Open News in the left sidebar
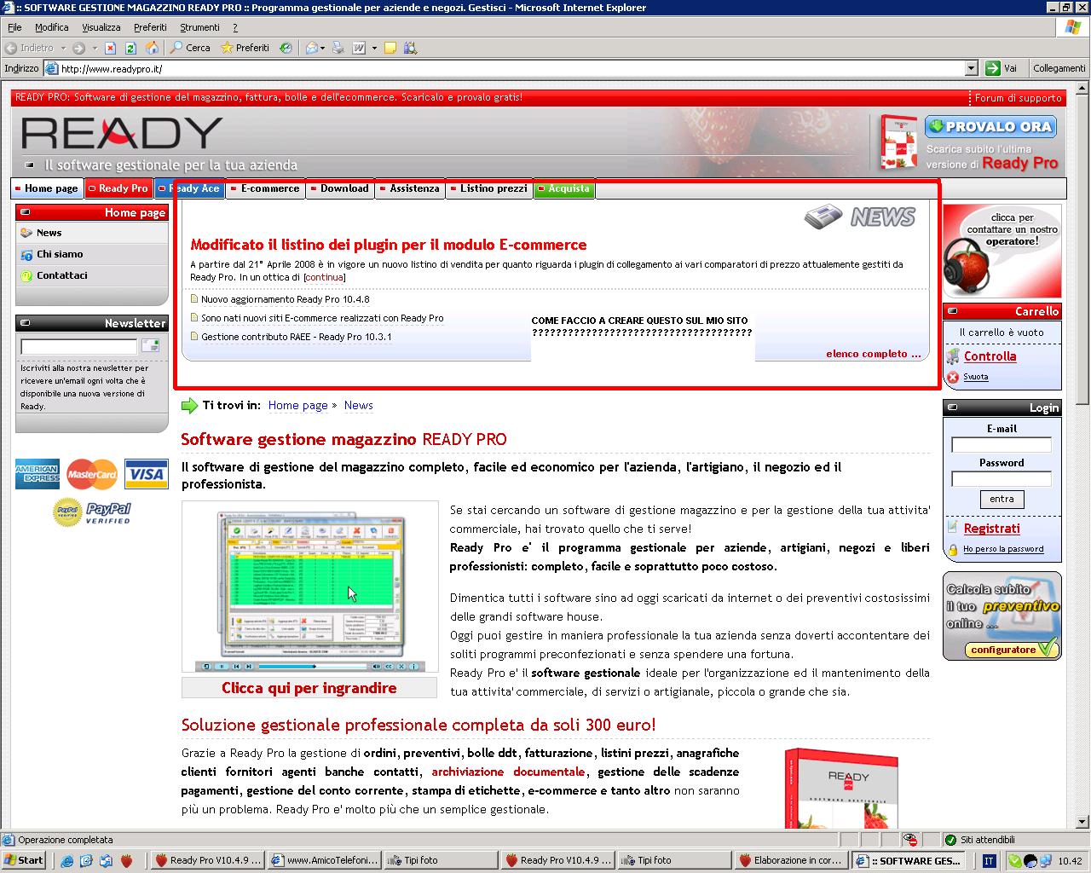This screenshot has height=873, width=1091. point(49,233)
